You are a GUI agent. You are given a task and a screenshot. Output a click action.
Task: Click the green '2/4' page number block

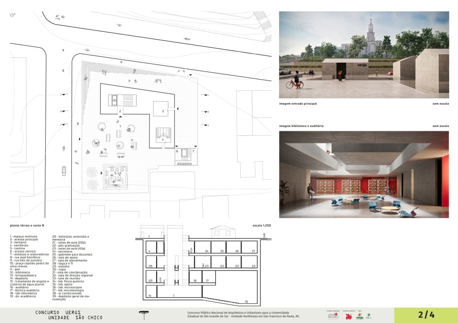pos(426,315)
